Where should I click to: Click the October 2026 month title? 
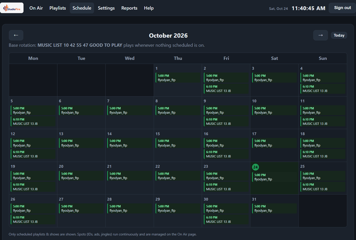[168, 35]
